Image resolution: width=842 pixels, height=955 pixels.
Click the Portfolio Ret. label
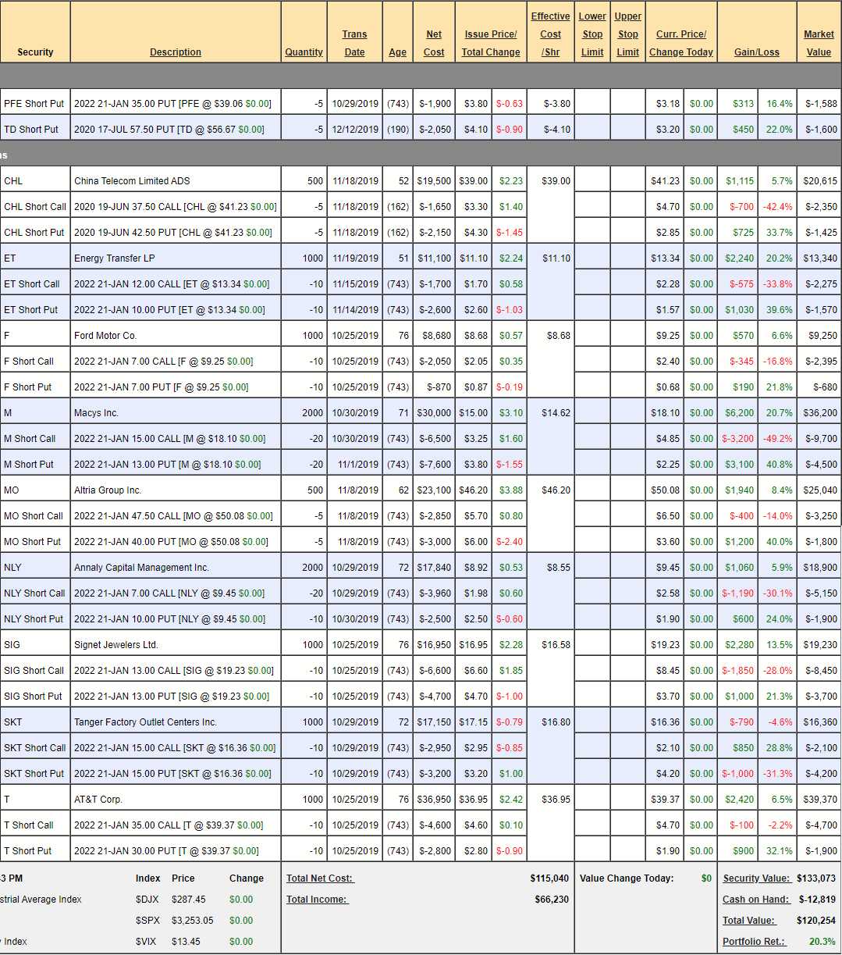coord(754,942)
